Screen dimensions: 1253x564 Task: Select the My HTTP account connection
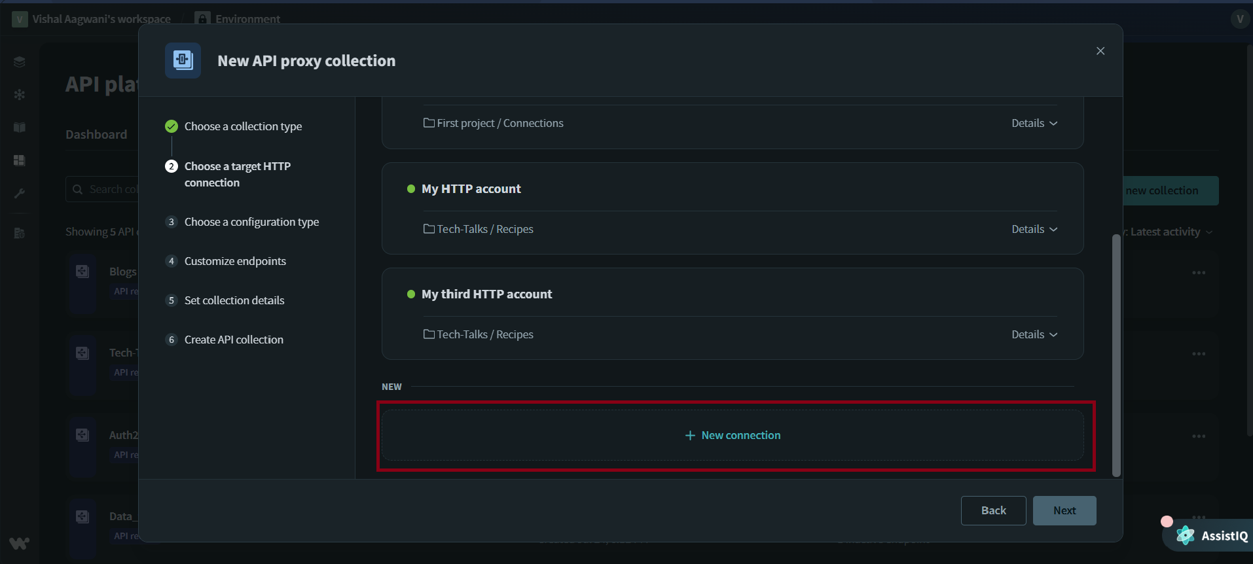point(471,188)
